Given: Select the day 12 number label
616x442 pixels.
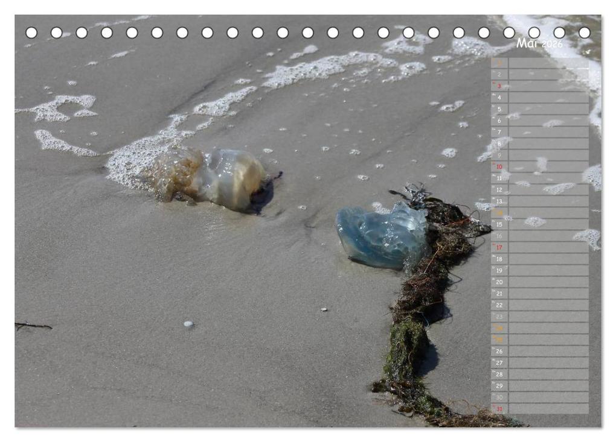Looking at the screenshot, I should coord(499,189).
